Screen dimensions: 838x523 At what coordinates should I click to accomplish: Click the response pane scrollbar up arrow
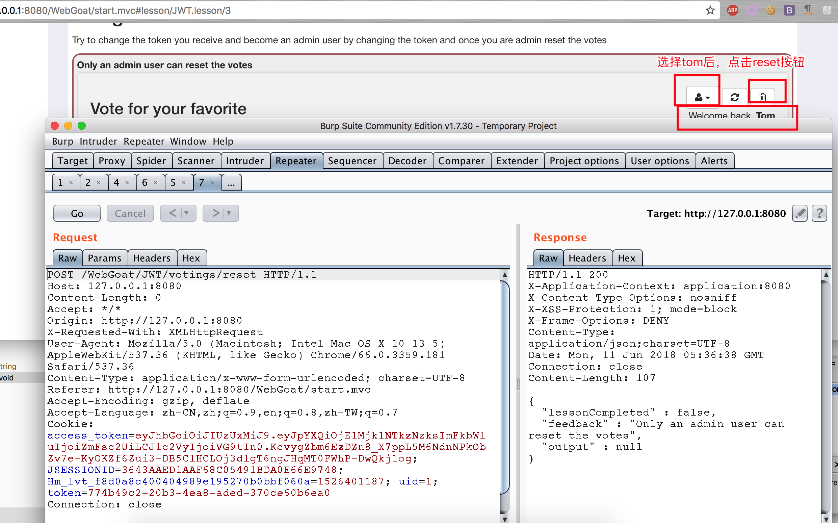(x=826, y=275)
